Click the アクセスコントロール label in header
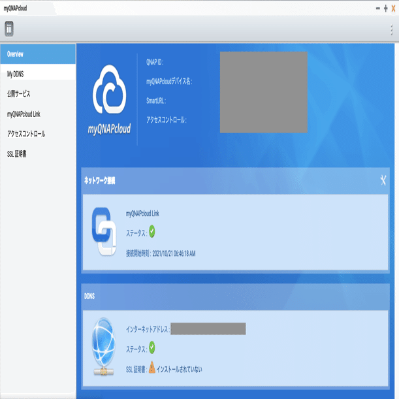Image resolution: width=399 pixels, height=399 pixels. 167,120
